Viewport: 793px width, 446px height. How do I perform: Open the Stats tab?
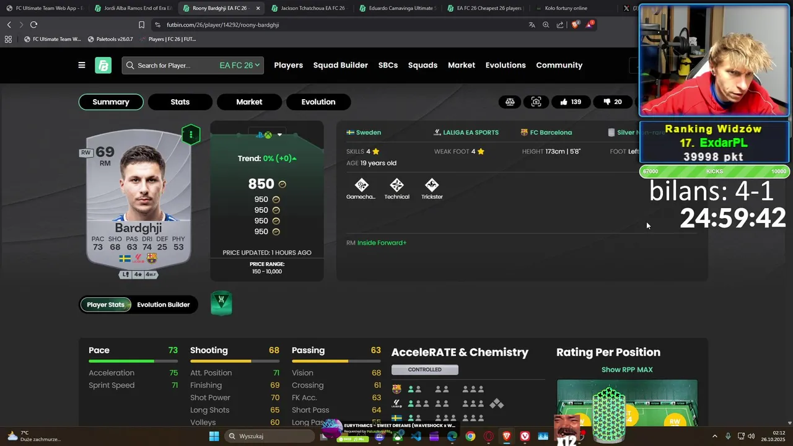point(180,102)
